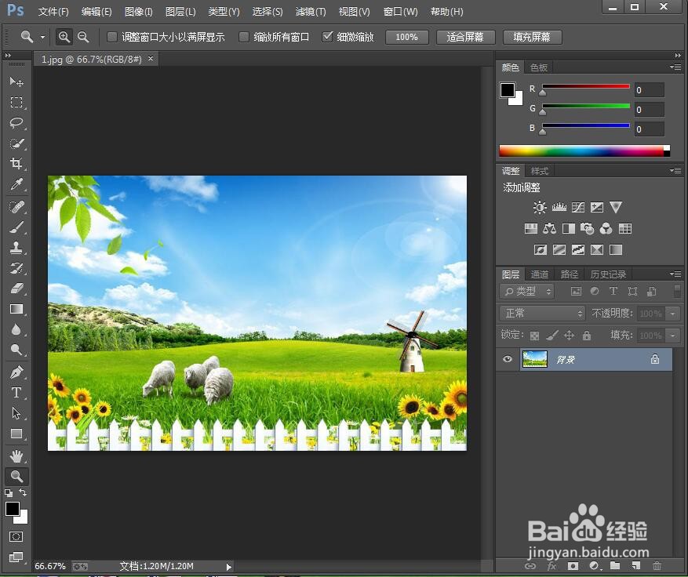The width and height of the screenshot is (688, 577).
Task: Toggle lock image pixels brush icon
Action: tap(552, 336)
